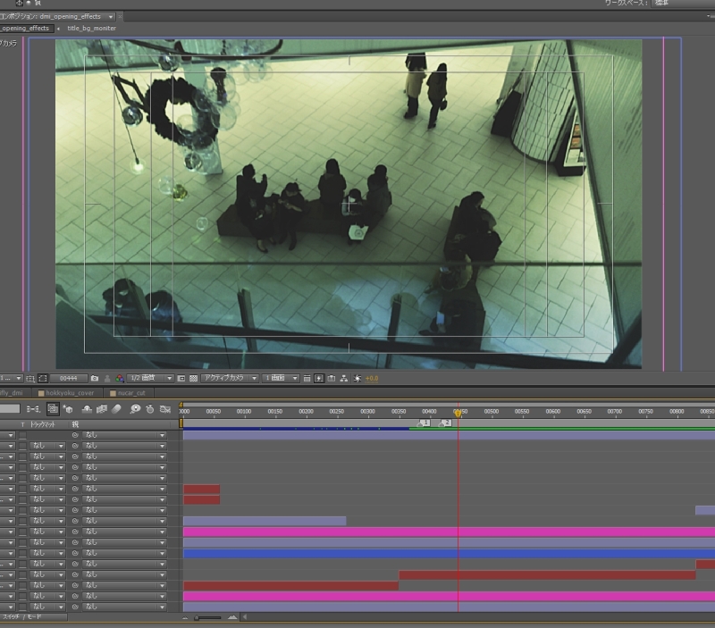Click the region of interest icon

[181, 379]
